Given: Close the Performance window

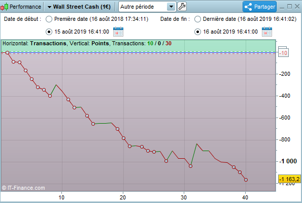Looking at the screenshot, I should pos(297,7).
